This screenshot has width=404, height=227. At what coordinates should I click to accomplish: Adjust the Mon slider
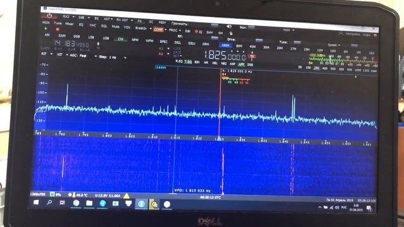[251, 28]
